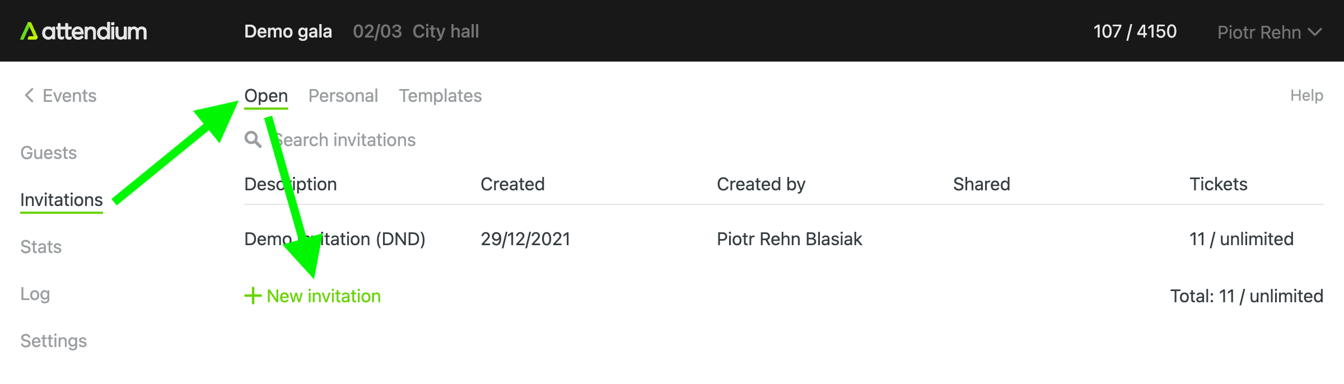Click the Demo gala event title

point(288,31)
